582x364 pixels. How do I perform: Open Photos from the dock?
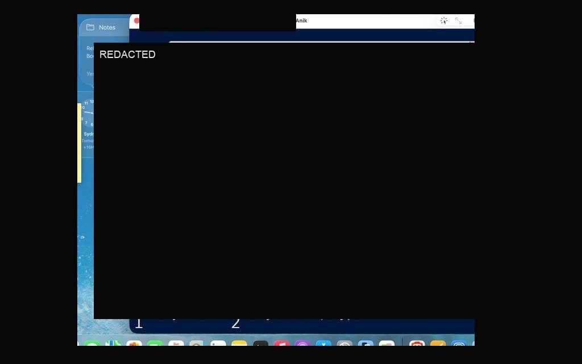134,343
